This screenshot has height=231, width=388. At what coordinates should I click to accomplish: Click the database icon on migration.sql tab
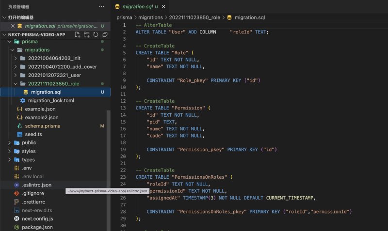coord(117,7)
